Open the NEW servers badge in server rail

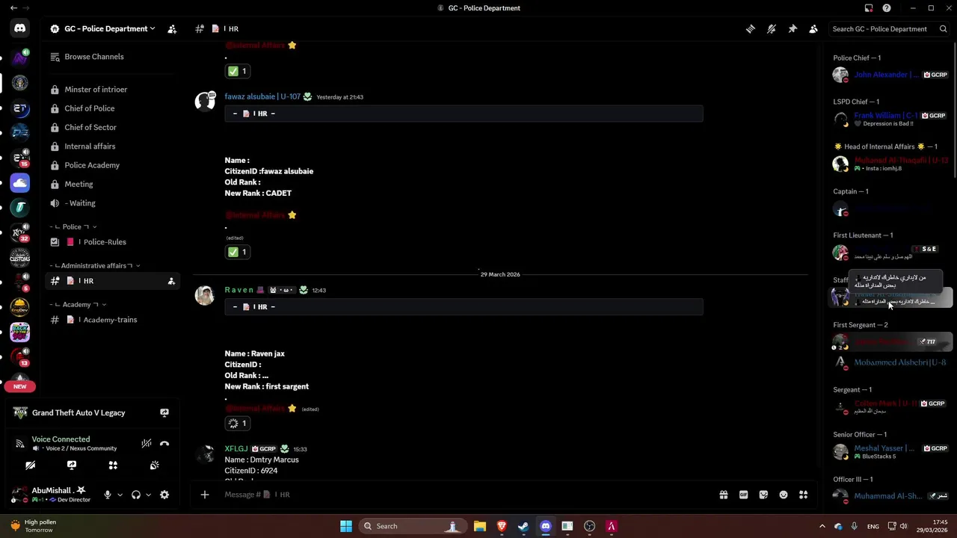(20, 387)
